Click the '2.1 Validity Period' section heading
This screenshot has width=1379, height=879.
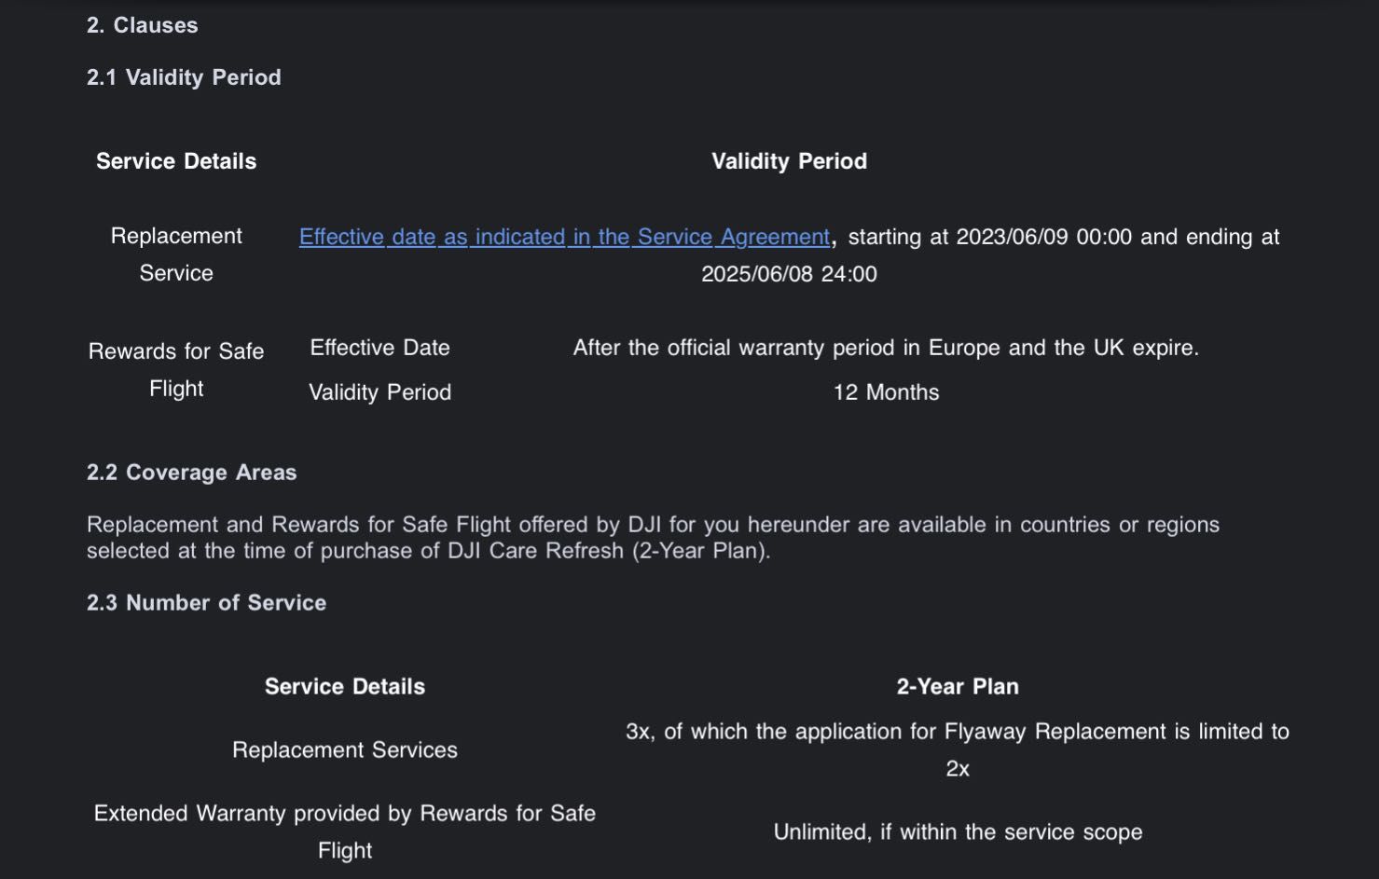(x=184, y=77)
